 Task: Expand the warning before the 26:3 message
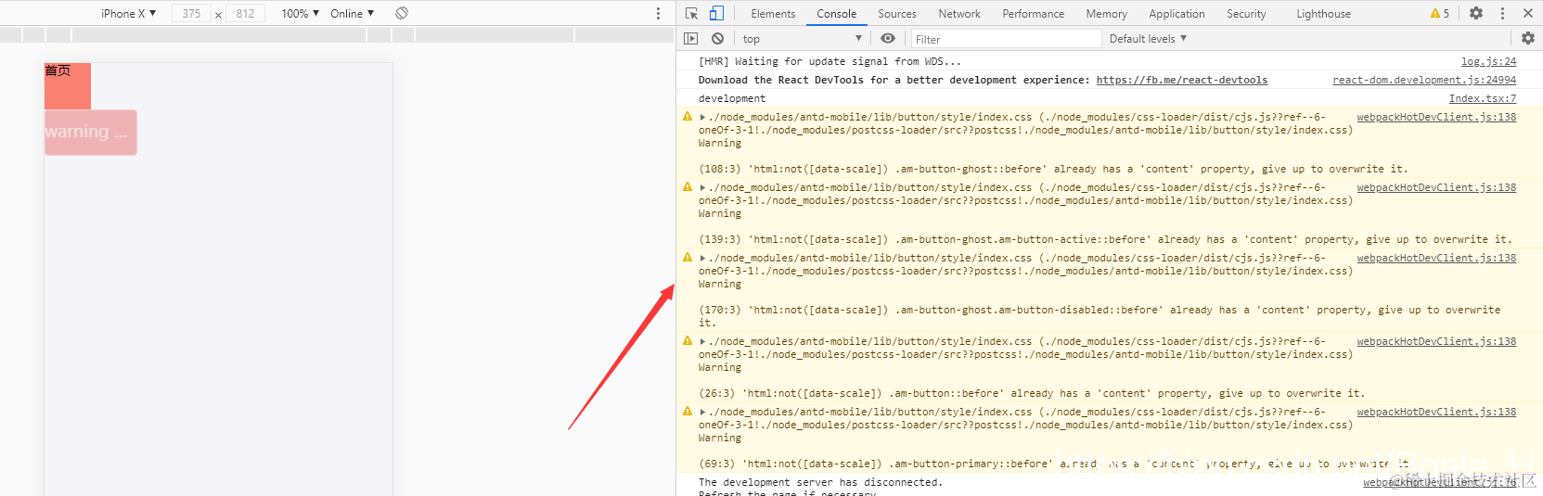[x=702, y=342]
